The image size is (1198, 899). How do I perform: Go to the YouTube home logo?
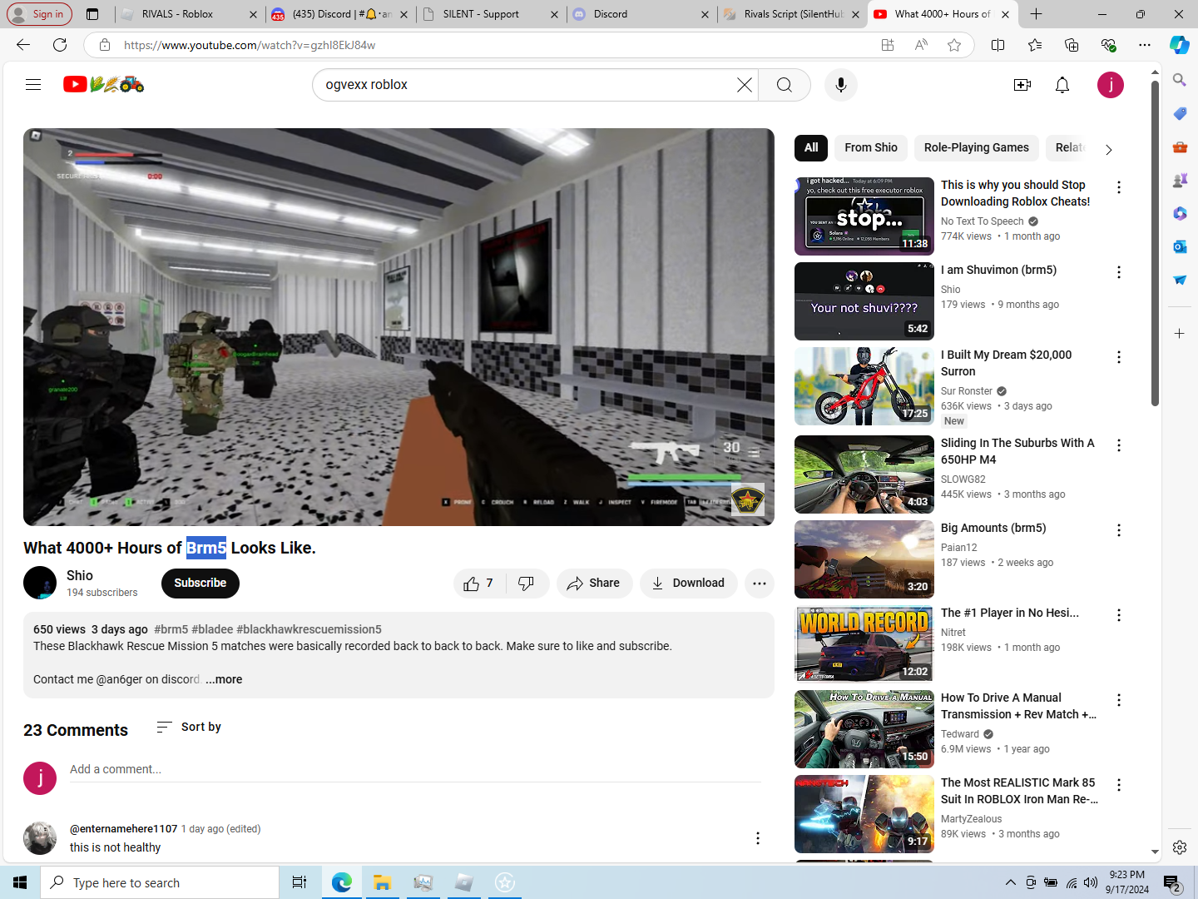103,84
